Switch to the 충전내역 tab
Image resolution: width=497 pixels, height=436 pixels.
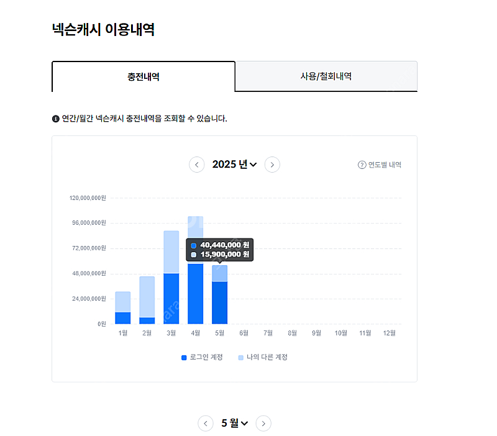[x=144, y=76]
